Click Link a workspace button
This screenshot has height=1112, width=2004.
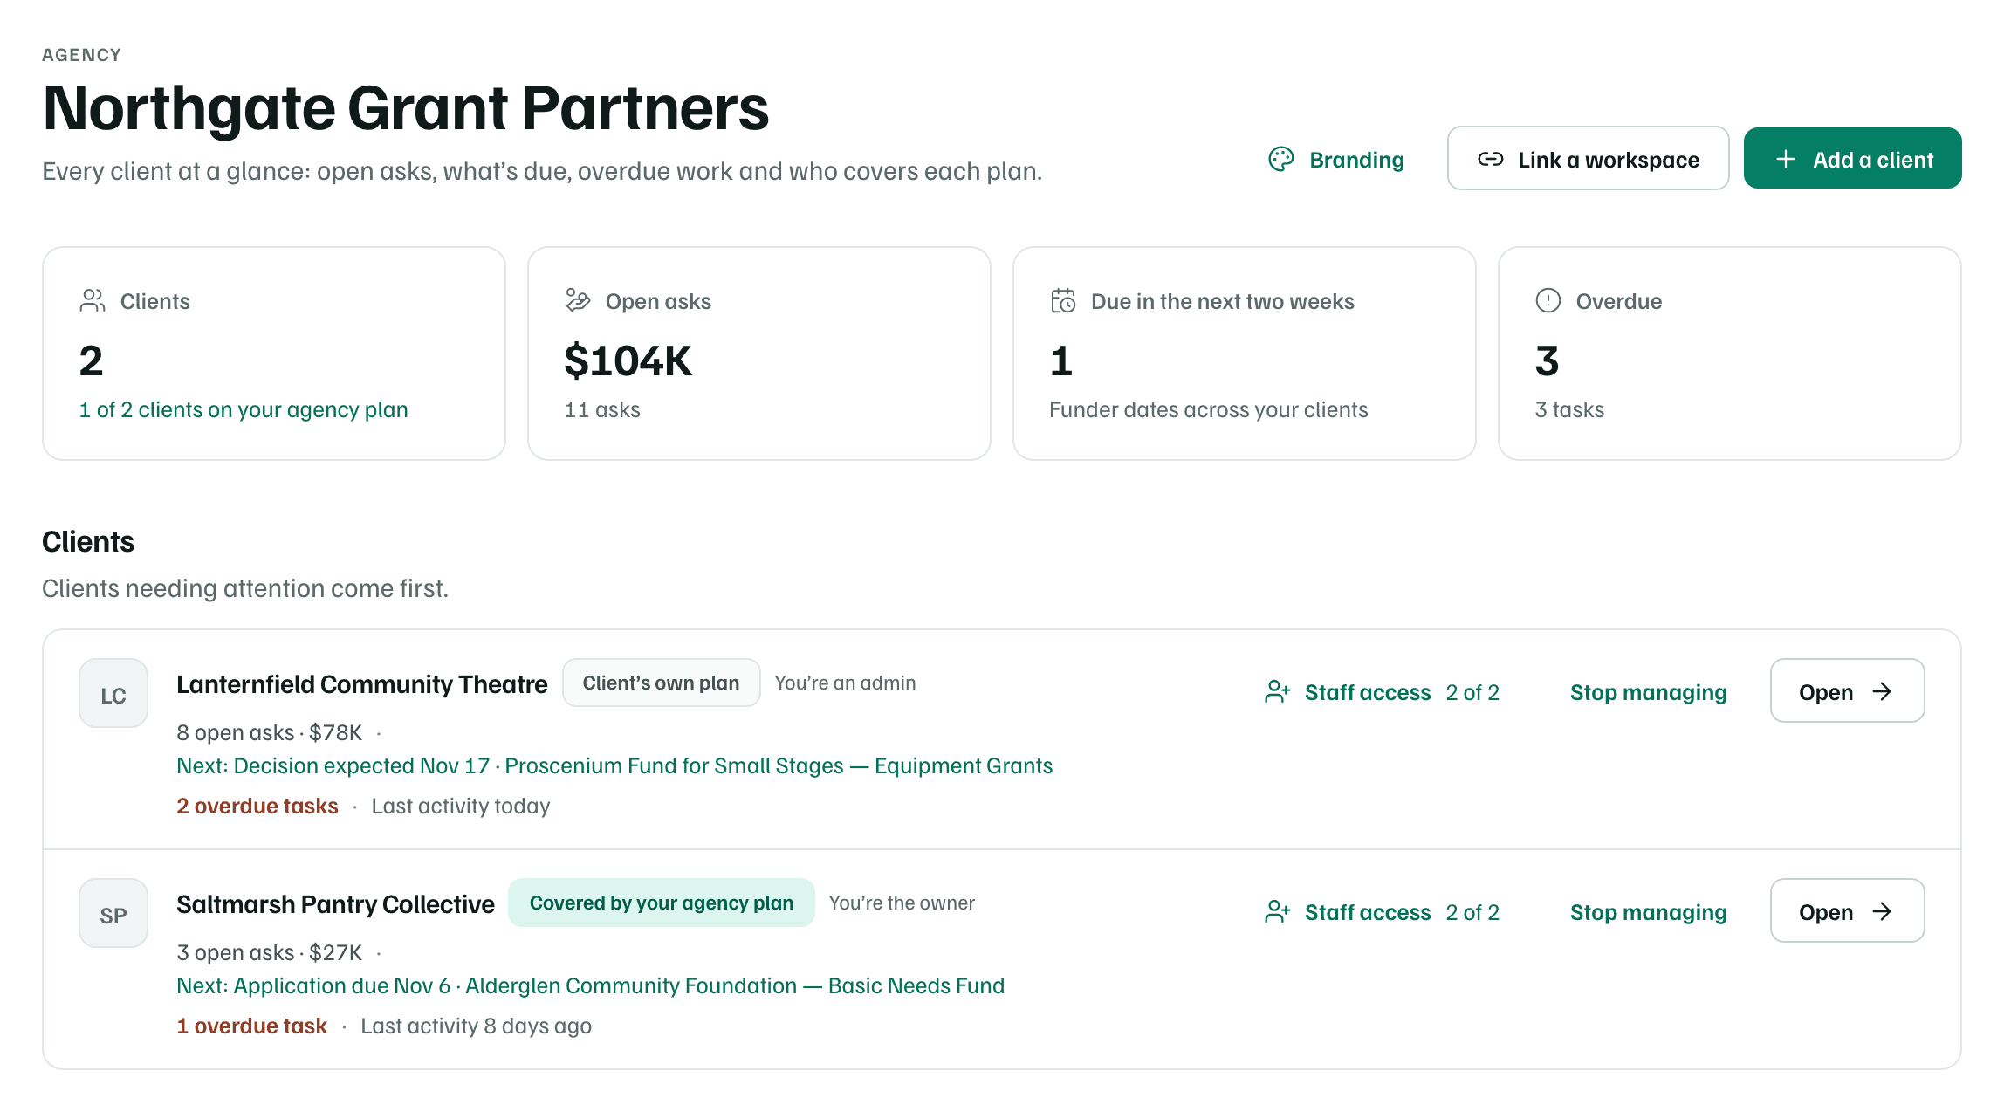(1588, 158)
